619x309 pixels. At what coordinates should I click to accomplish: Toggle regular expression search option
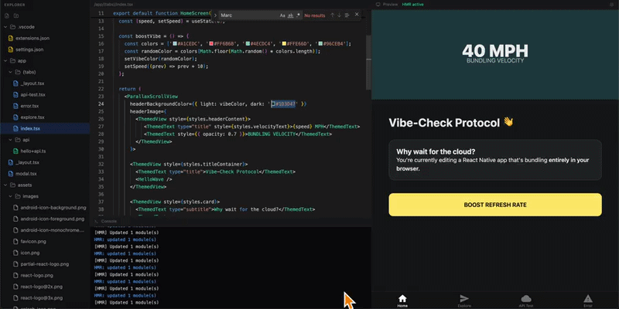[300, 15]
